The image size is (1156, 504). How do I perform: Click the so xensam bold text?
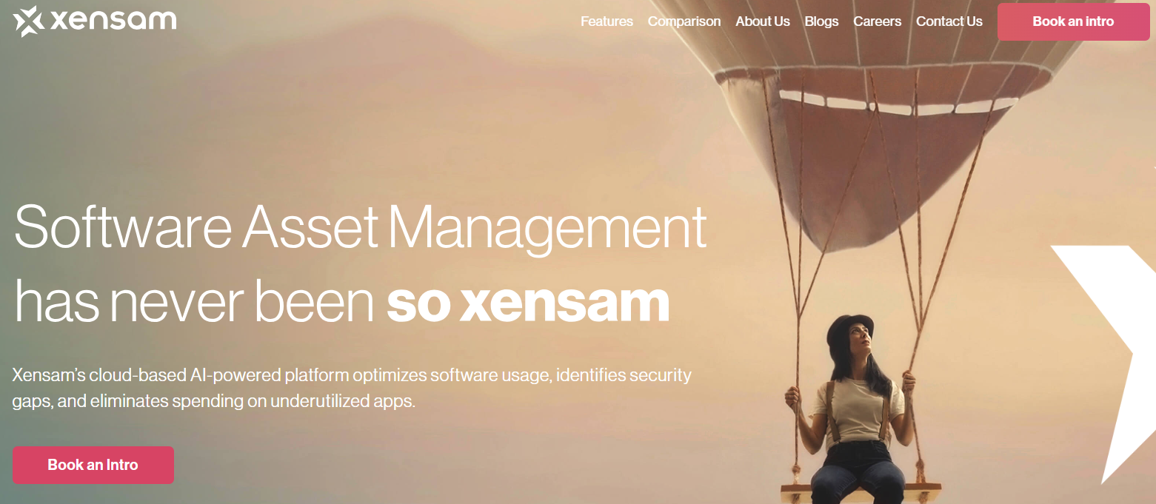coord(527,302)
